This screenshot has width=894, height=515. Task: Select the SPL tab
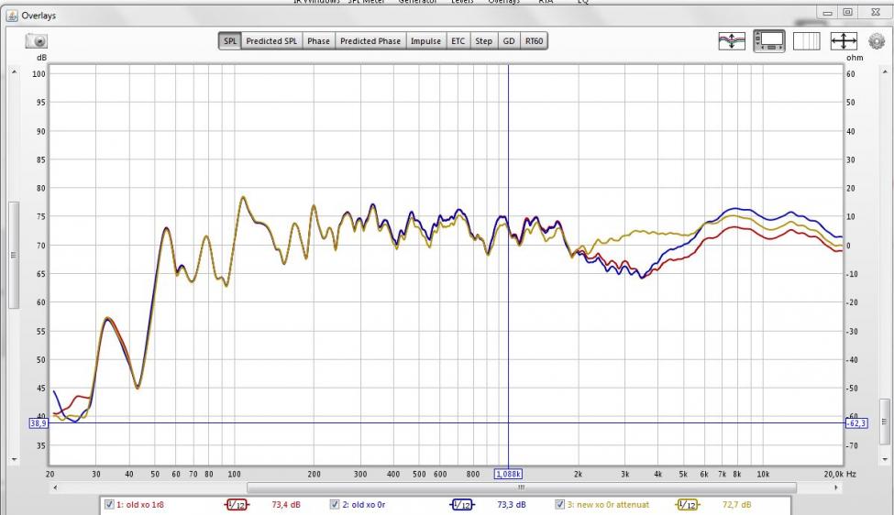[230, 41]
